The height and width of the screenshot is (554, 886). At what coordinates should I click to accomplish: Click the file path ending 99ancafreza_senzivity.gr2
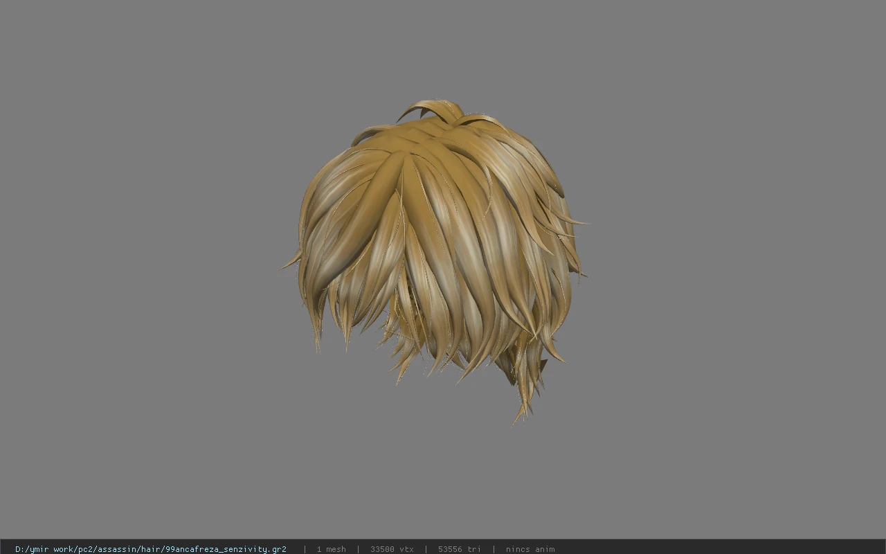151,549
